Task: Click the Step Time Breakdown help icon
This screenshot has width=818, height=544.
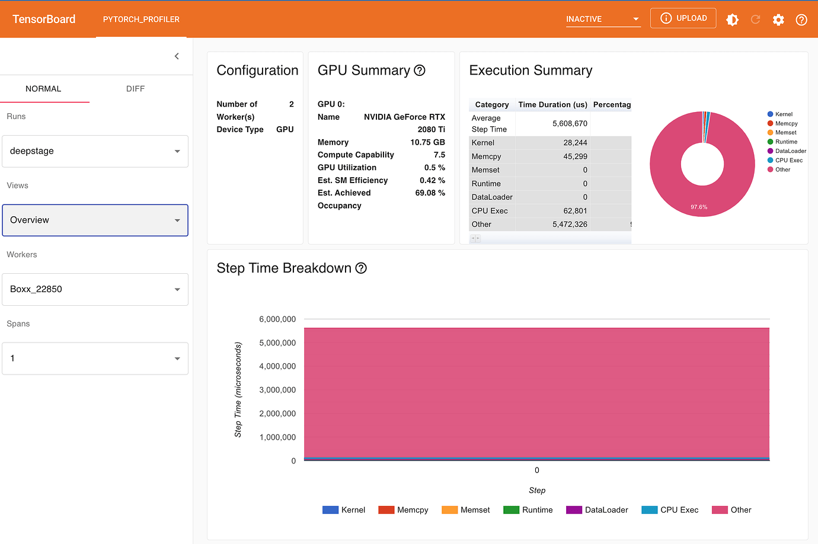Action: pyautogui.click(x=361, y=268)
